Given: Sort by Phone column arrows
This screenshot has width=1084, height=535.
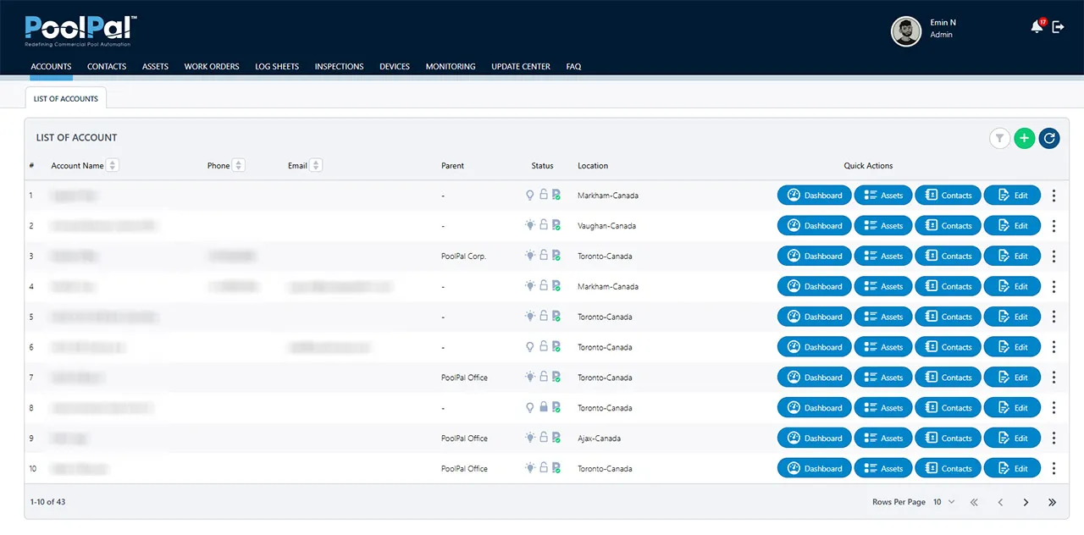Looking at the screenshot, I should (239, 166).
